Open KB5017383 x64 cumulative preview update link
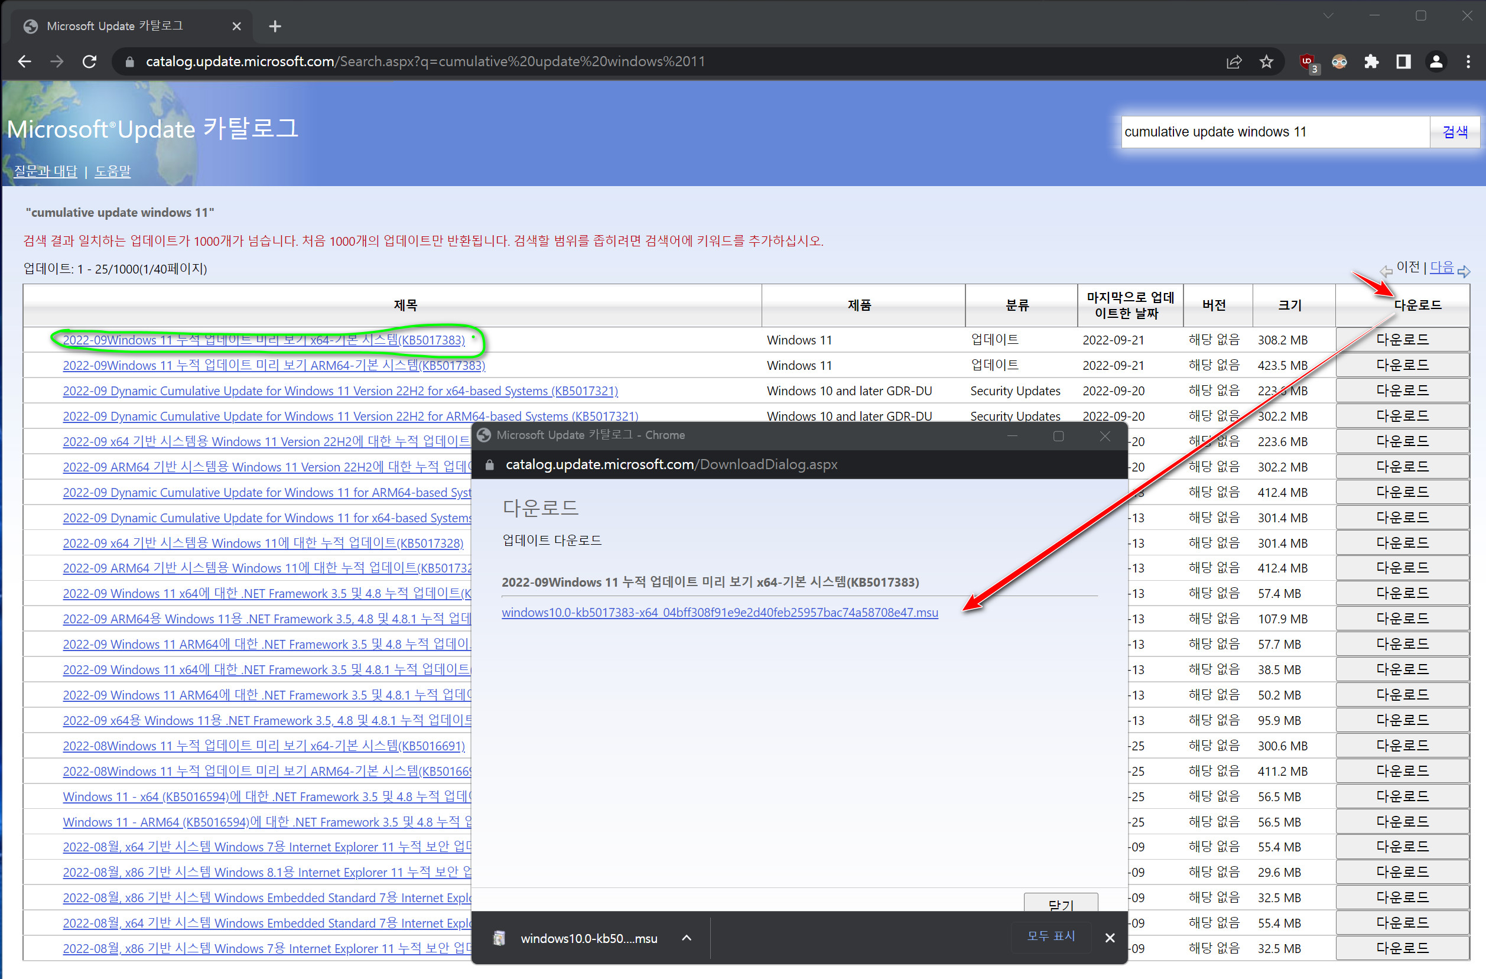The image size is (1486, 979). (264, 340)
